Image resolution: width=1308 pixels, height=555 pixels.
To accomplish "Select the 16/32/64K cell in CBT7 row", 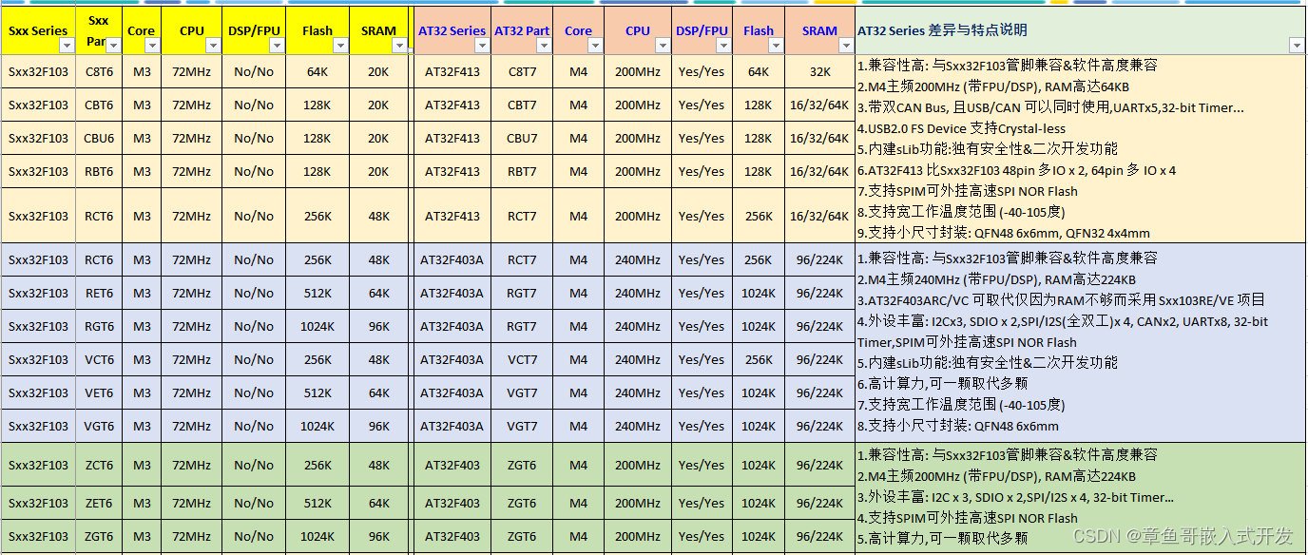I will coord(819,105).
